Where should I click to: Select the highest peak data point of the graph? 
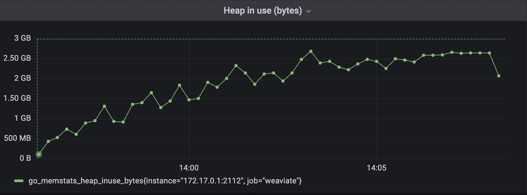311,51
